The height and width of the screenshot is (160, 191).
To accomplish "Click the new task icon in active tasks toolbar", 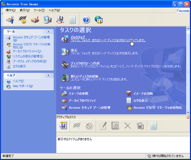I will point(63,125).
